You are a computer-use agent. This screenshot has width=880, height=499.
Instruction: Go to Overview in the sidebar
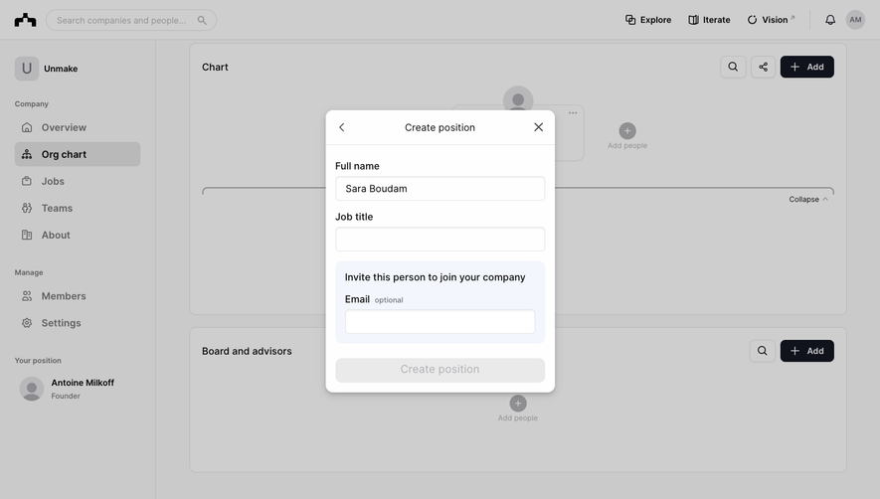tap(78, 127)
